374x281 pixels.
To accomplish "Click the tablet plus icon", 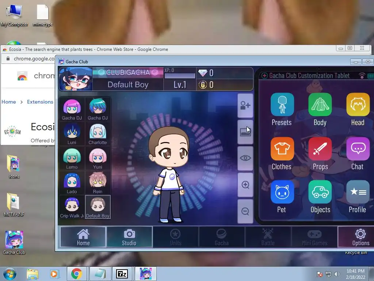I will click(x=264, y=76).
